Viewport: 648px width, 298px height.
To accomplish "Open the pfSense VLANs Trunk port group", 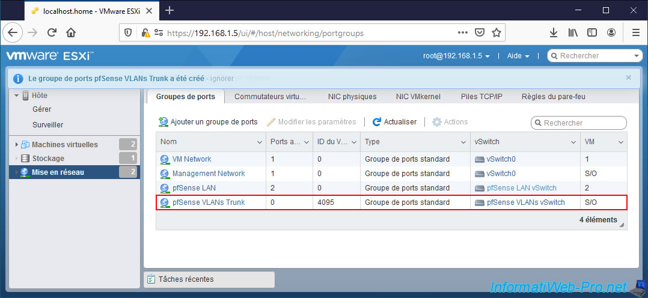I will 208,202.
